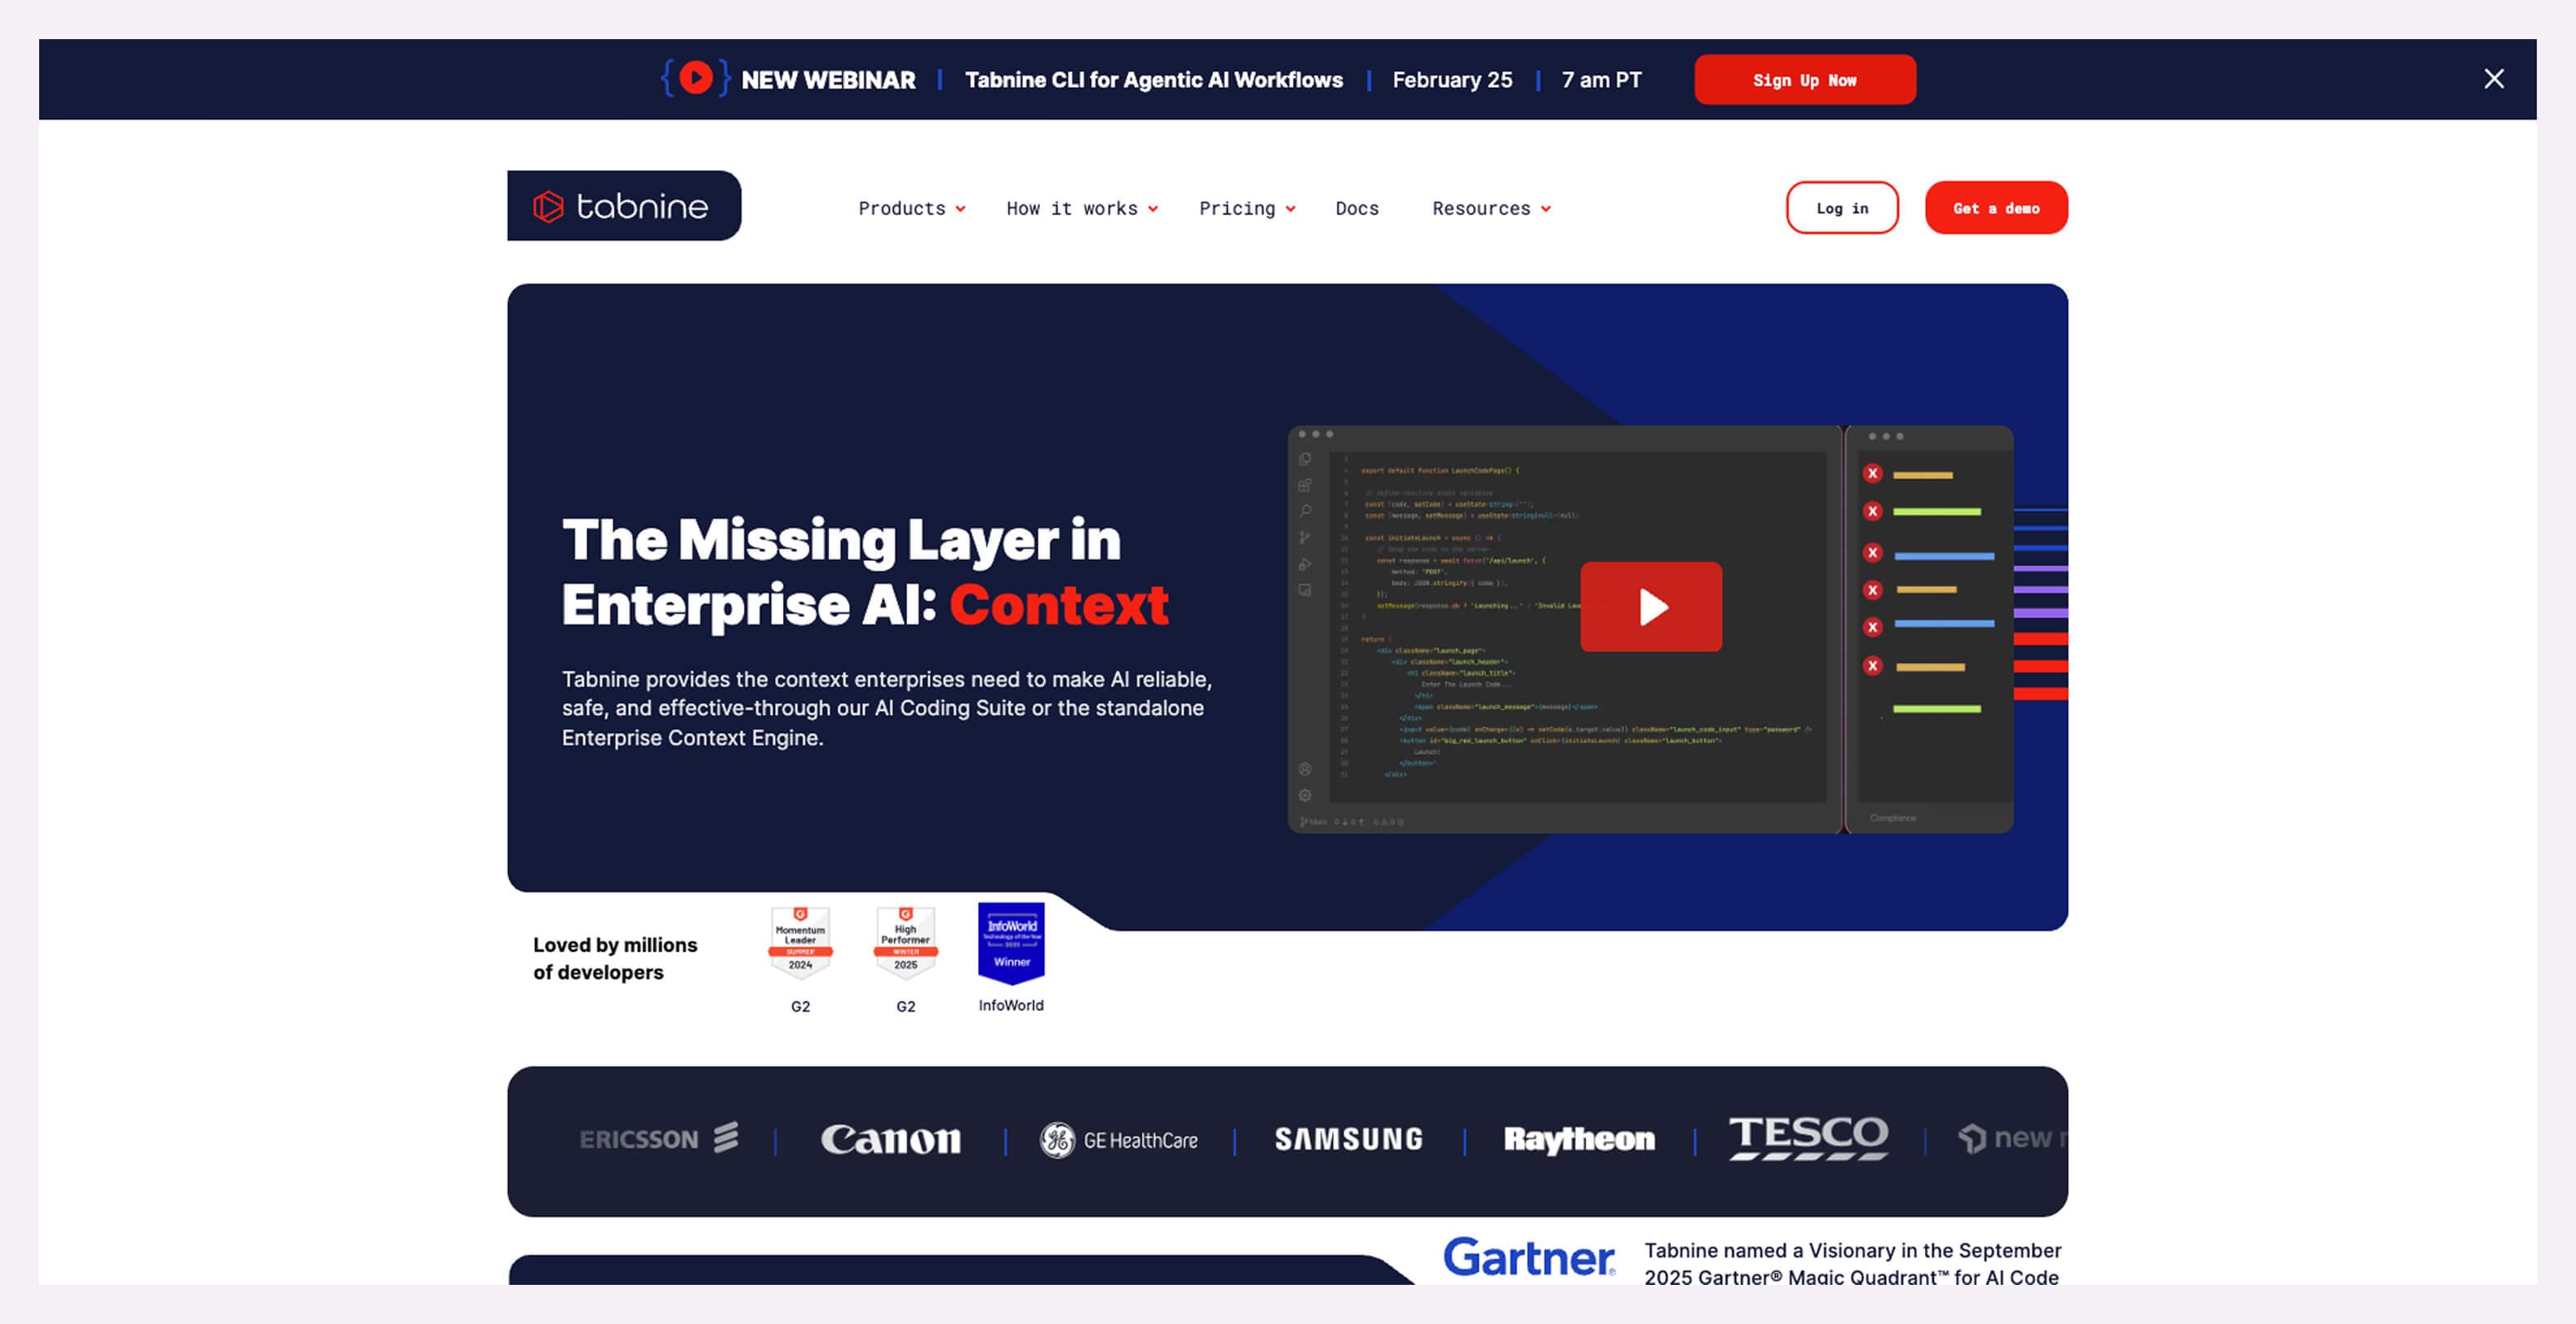Click the G2 Momentum Leader 2024 badge
The width and height of the screenshot is (2576, 1324).
coord(800,942)
